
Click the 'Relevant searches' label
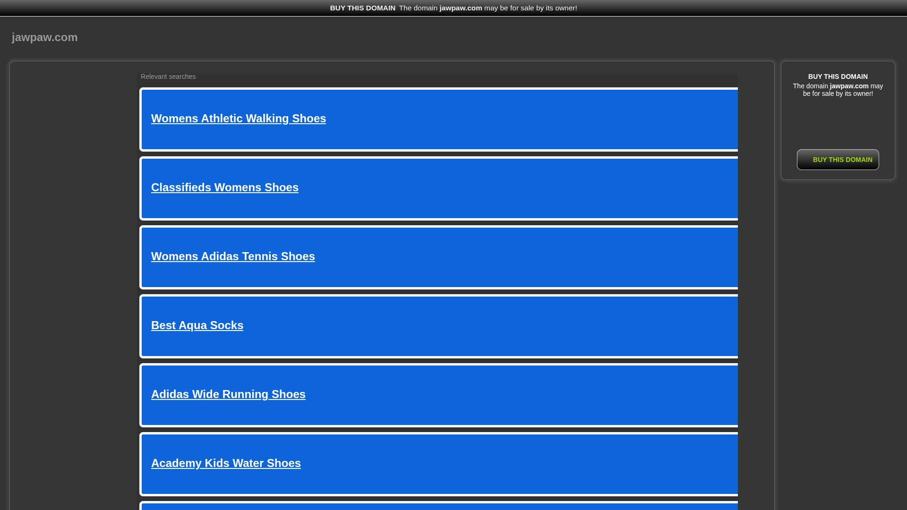[168, 76]
